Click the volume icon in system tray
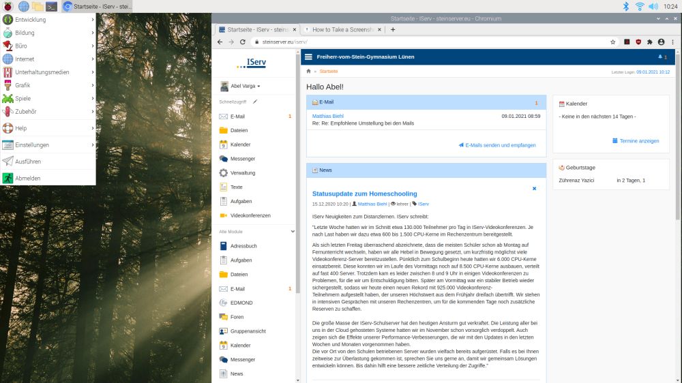The width and height of the screenshot is (682, 383). [653, 6]
